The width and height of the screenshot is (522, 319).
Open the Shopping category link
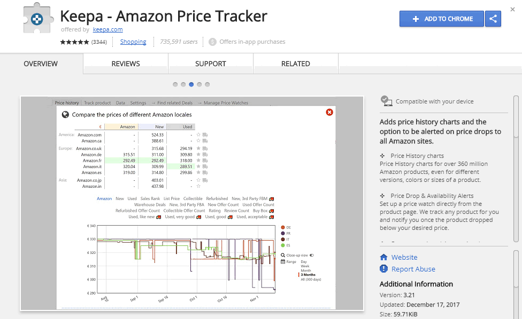point(133,42)
